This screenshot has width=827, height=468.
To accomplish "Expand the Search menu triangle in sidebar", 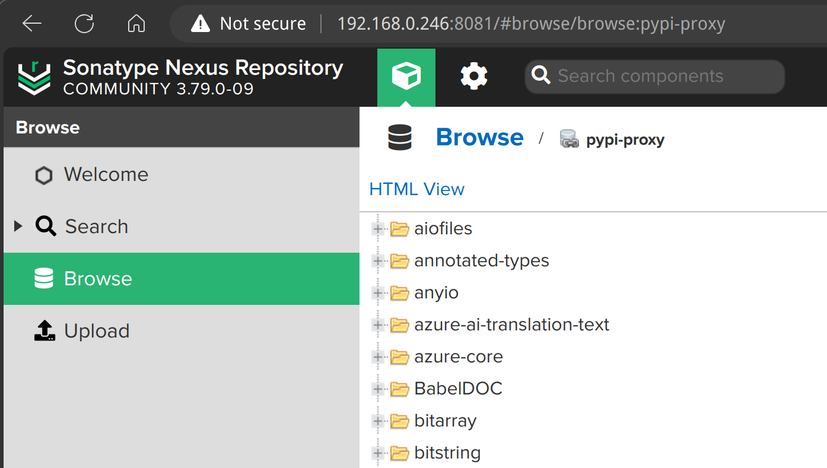I will click(x=18, y=226).
